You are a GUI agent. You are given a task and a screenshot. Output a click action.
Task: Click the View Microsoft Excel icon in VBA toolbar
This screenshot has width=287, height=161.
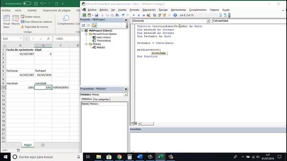[84, 15]
